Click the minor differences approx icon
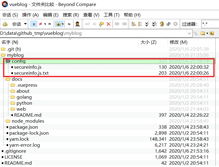This screenshot has height=167, width=219. click(69, 24)
